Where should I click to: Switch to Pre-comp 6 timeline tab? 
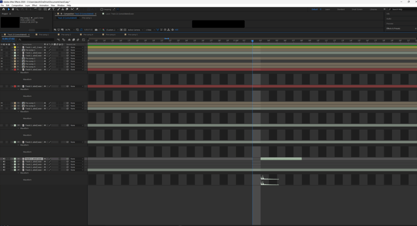click(110, 35)
